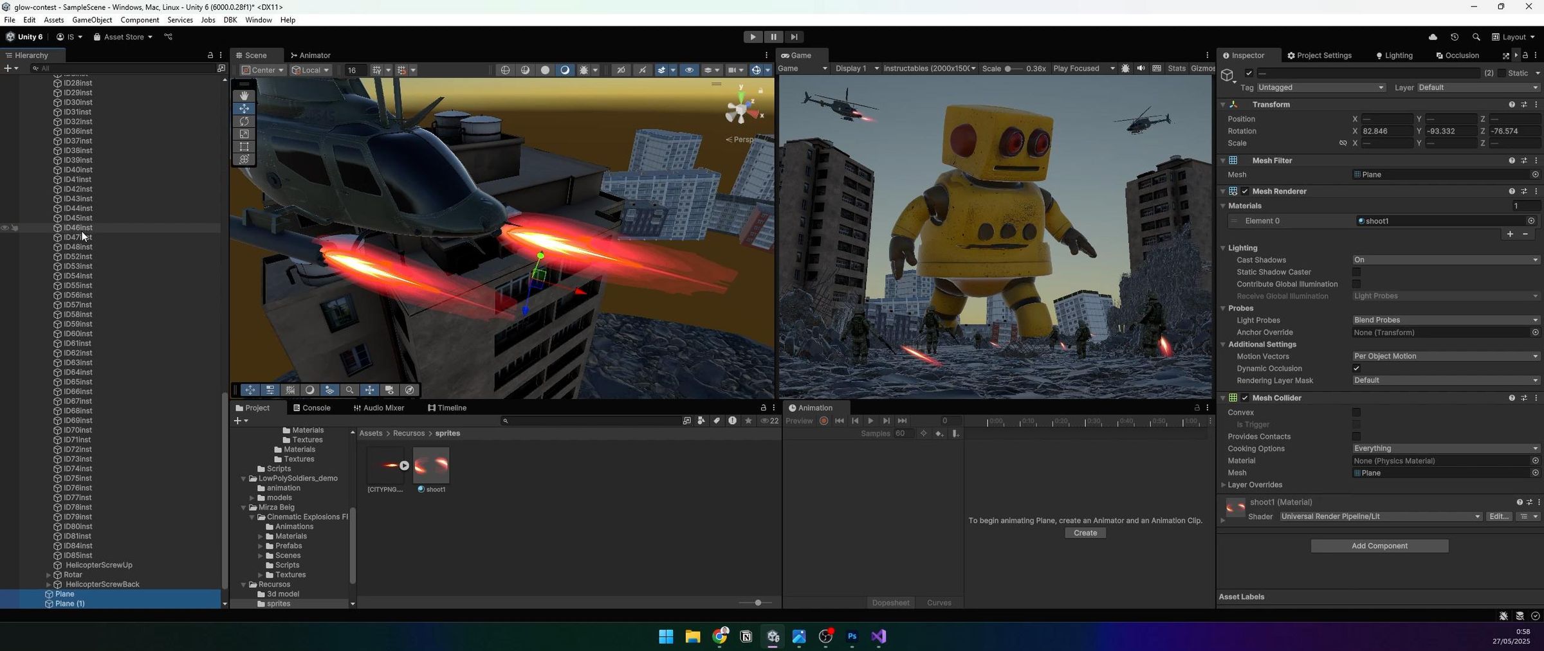Click Create to add an Animation Clip
Viewport: 1544px width, 651px height.
1085,533
